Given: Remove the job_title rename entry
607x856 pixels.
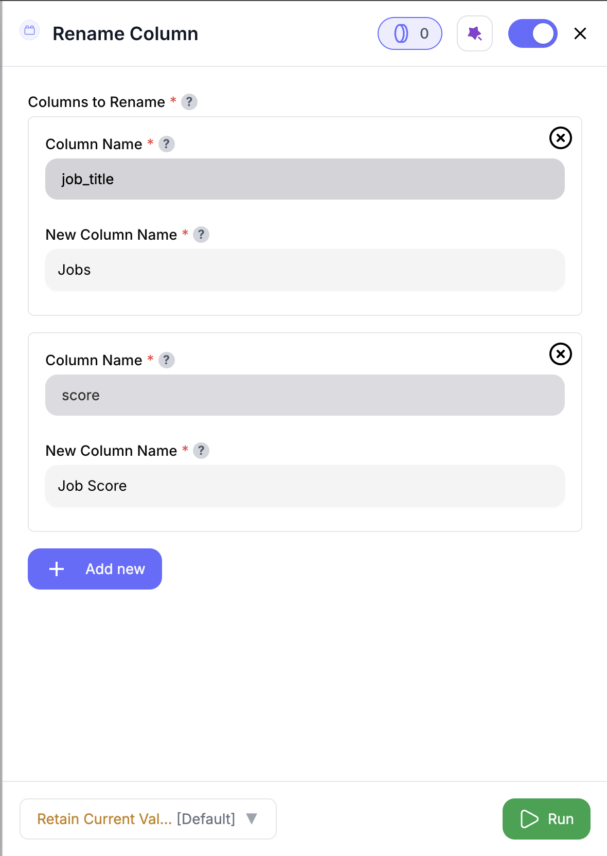Looking at the screenshot, I should pyautogui.click(x=560, y=138).
